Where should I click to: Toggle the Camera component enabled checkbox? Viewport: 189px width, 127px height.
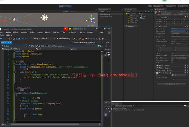pyautogui.click(x=159, y=27)
